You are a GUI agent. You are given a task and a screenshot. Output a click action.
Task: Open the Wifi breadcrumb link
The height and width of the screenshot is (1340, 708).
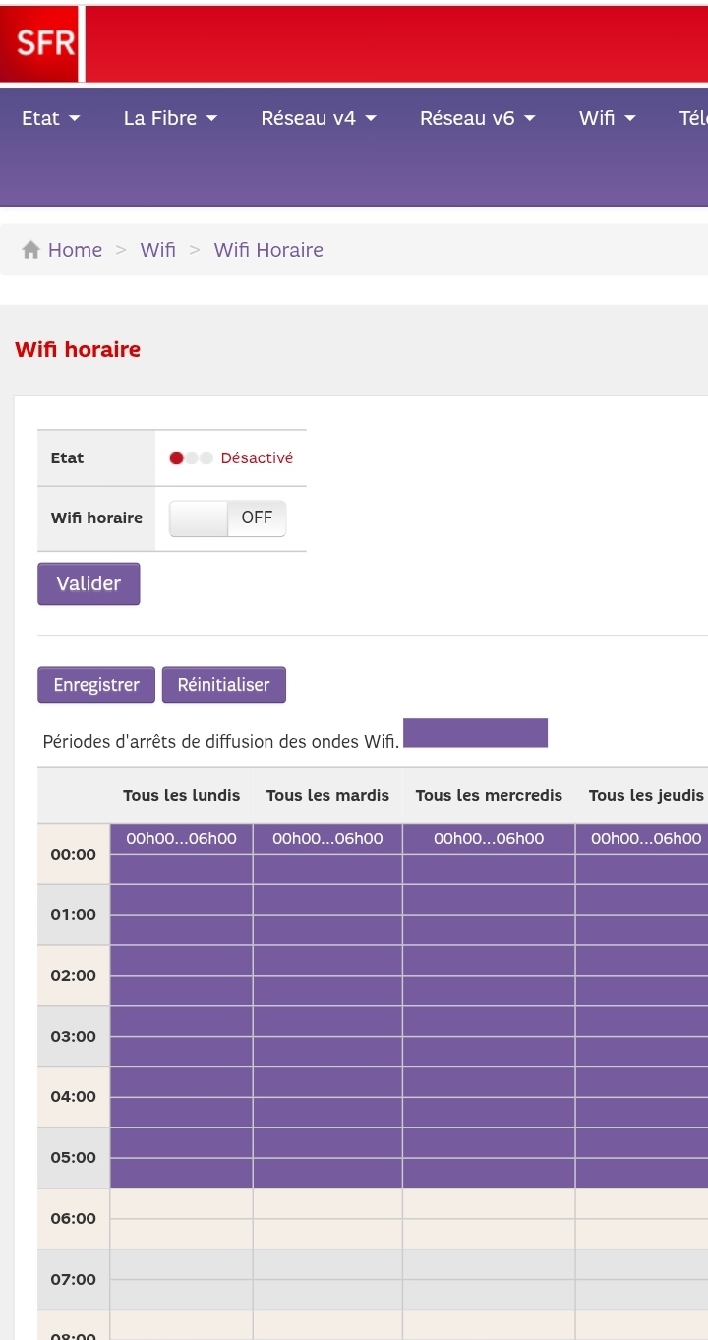coord(157,250)
